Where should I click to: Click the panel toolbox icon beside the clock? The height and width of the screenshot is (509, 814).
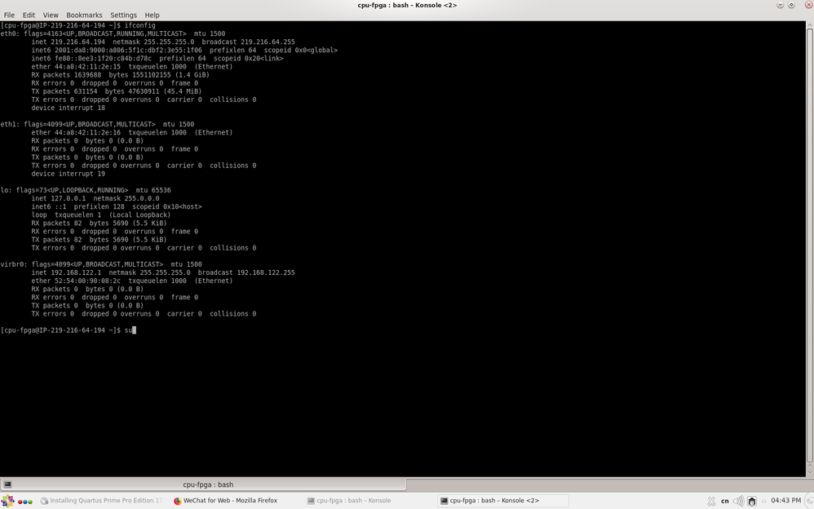click(809, 501)
